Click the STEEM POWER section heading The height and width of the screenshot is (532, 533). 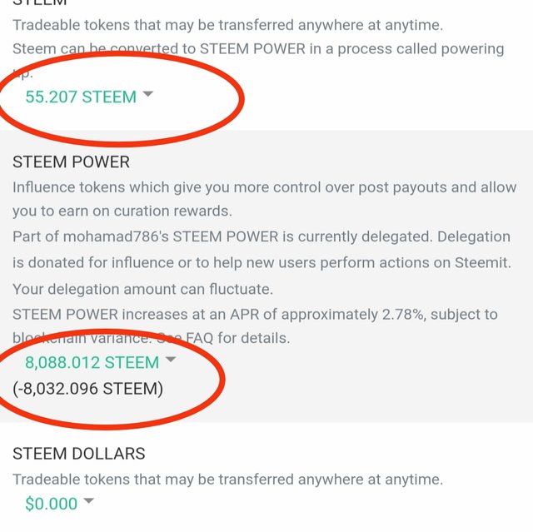(71, 162)
